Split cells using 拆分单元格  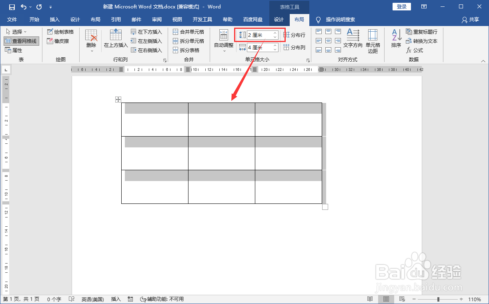click(188, 41)
